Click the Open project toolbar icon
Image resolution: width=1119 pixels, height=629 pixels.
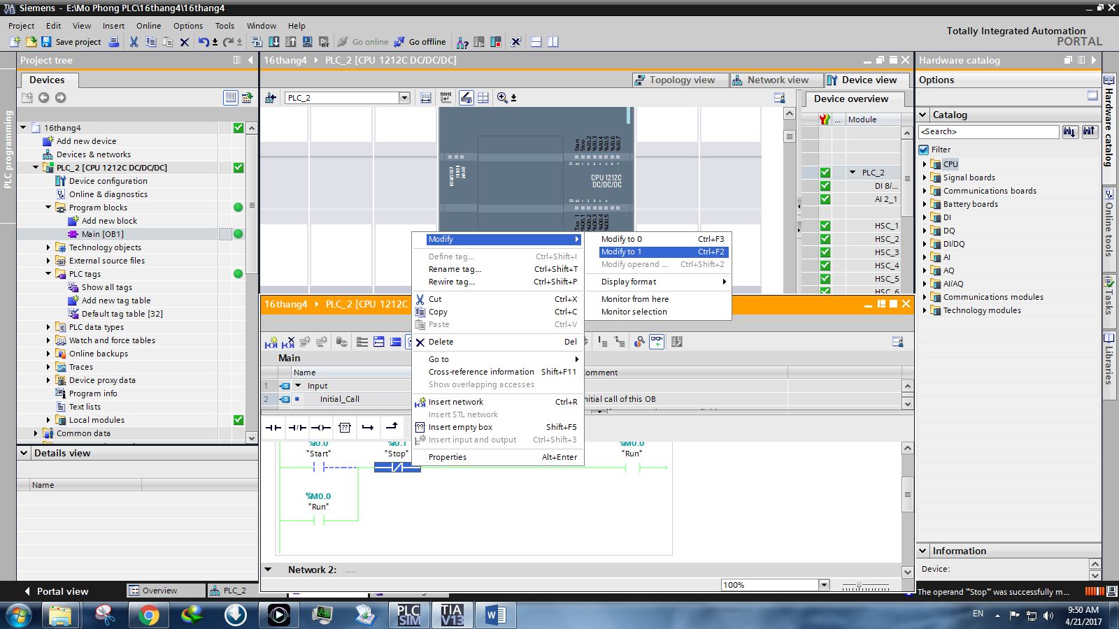coord(31,42)
